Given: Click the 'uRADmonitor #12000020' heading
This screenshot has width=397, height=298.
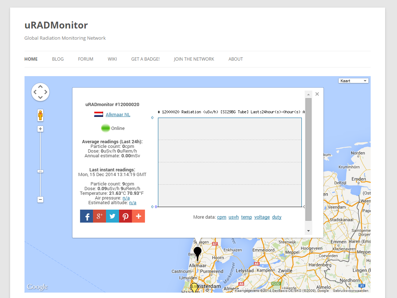Looking at the screenshot, I should pyautogui.click(x=112, y=104).
